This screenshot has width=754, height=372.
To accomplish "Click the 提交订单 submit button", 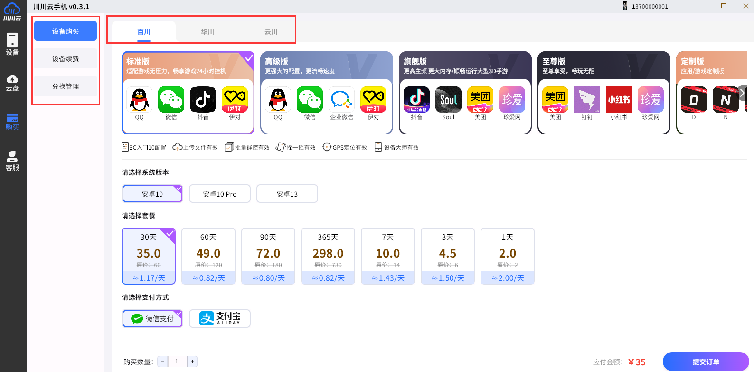I will tap(706, 362).
